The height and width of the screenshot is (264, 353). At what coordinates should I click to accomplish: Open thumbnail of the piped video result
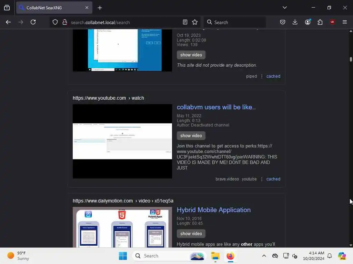pyautogui.click(x=122, y=50)
